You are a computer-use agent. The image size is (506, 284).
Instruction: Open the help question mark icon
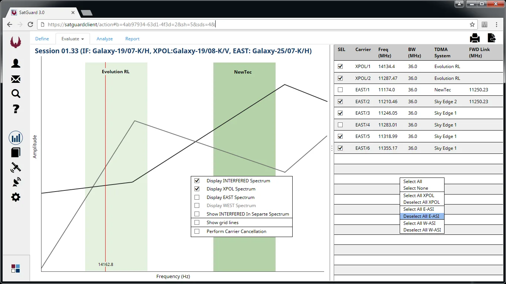16,109
